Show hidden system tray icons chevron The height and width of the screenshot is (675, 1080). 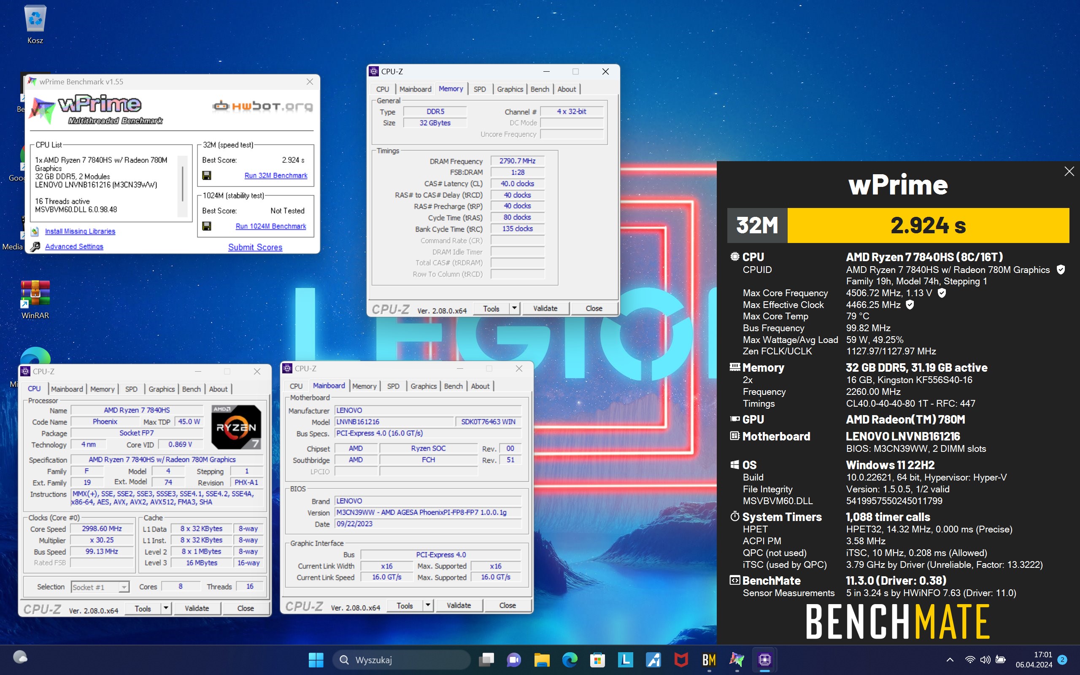click(x=950, y=660)
